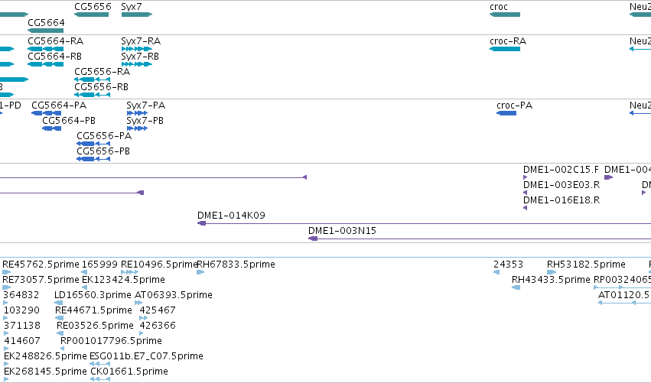Click the RH53182.5prime EST marker
This screenshot has width=651, height=383.
click(x=552, y=273)
